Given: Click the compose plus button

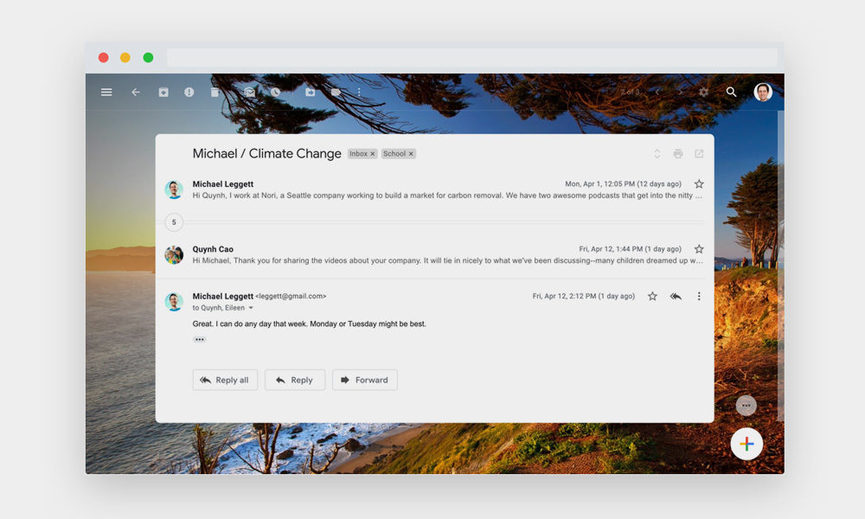Looking at the screenshot, I should coord(746,444).
